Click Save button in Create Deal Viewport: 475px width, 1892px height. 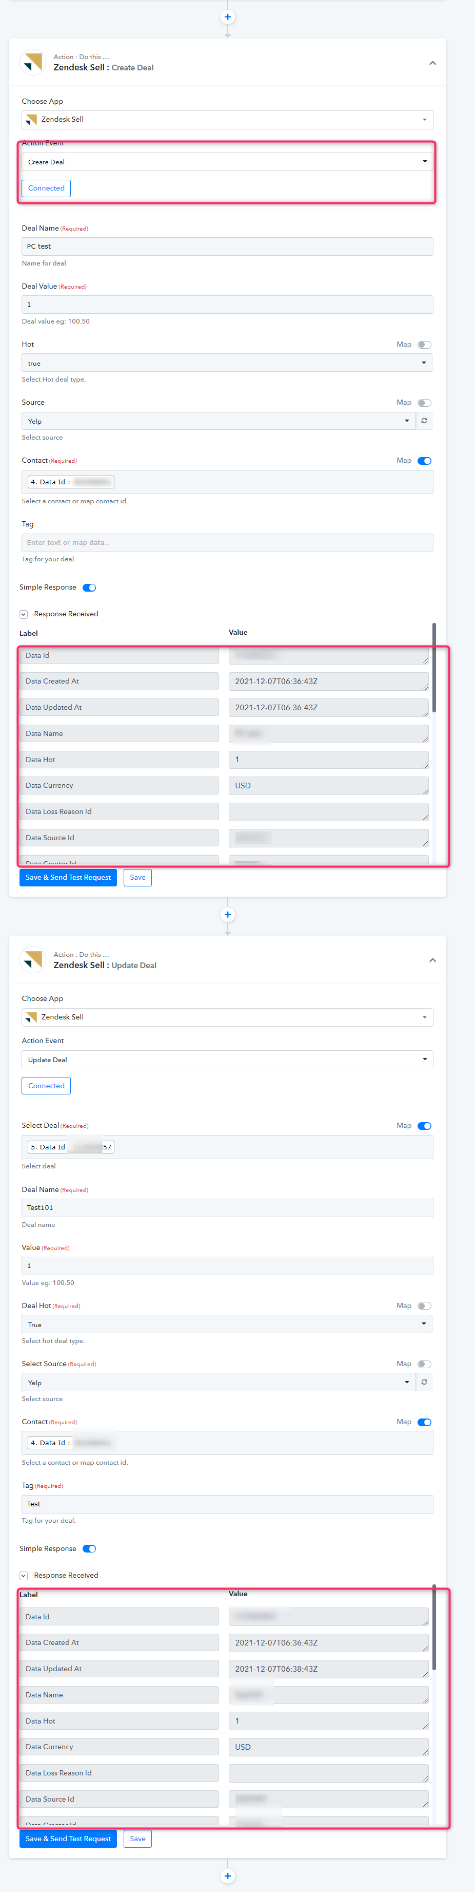coord(138,878)
